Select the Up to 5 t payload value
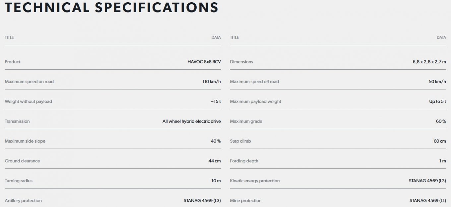Screen dimensions: 451x207 click(x=437, y=101)
